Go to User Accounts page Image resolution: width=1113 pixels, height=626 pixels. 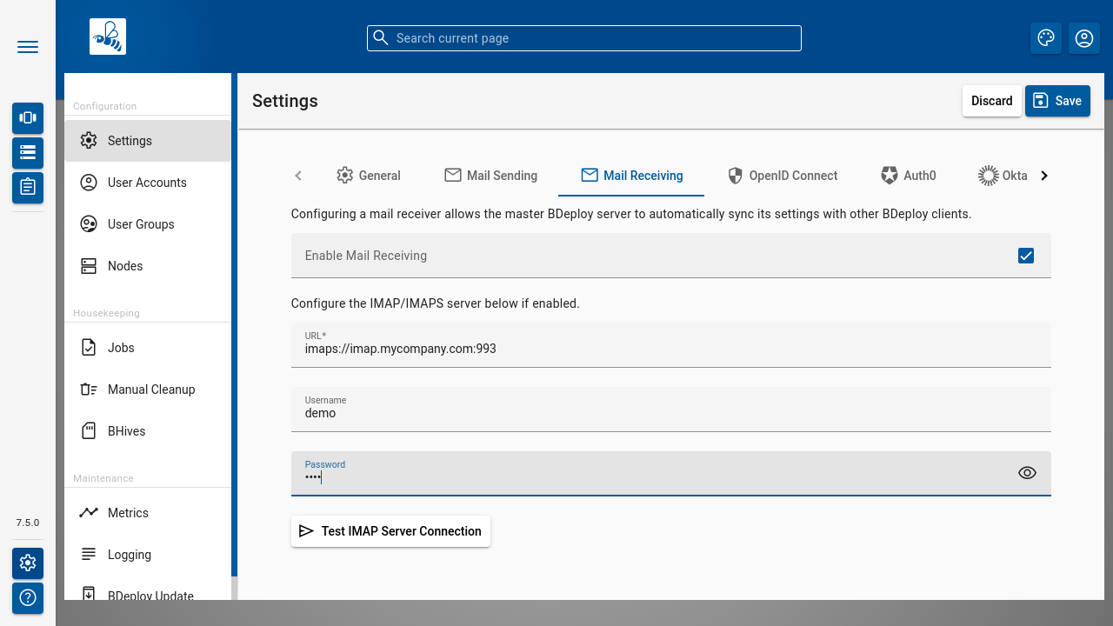(x=148, y=183)
